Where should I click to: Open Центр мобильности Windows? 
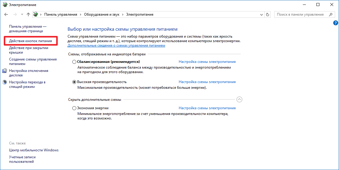[34, 150]
